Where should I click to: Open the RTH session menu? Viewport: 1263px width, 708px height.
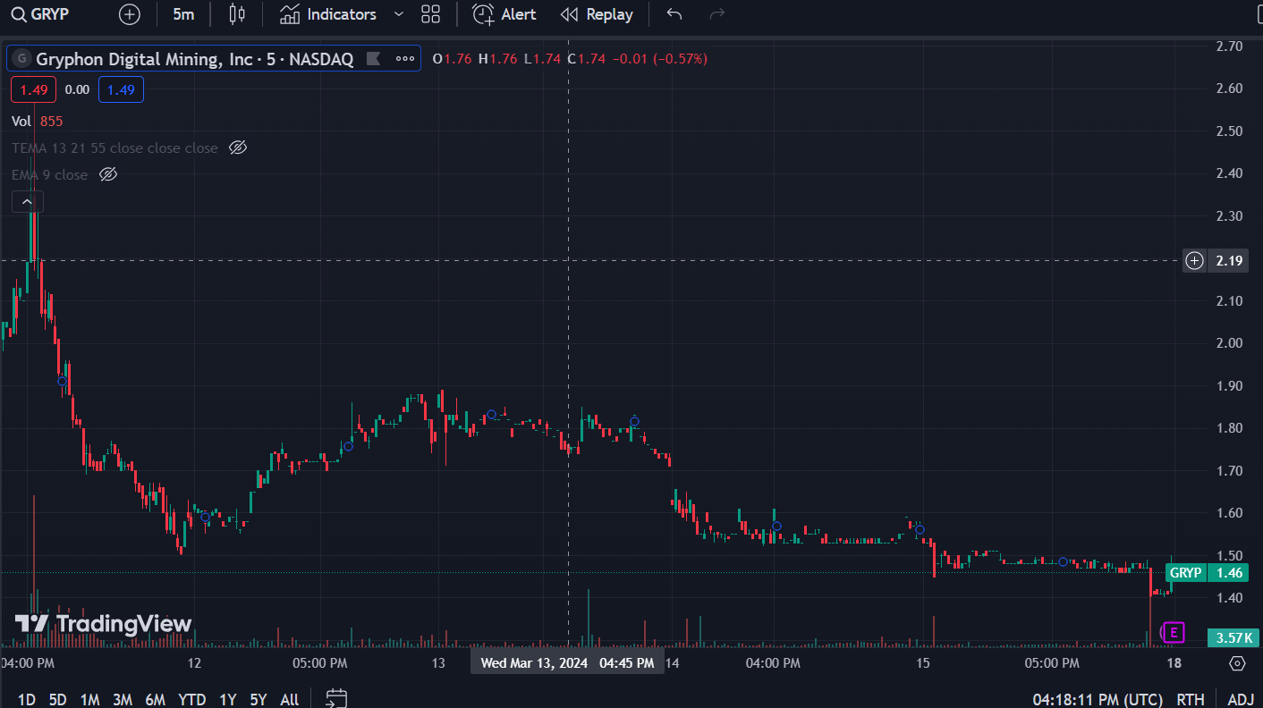point(1191,699)
